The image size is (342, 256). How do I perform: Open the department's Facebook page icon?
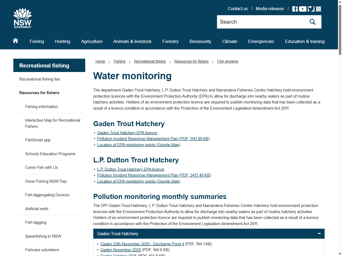click(x=294, y=9)
